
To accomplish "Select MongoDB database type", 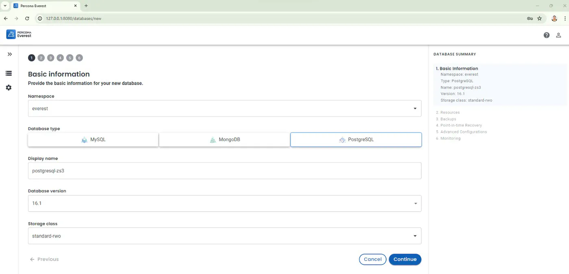I will tap(224, 140).
